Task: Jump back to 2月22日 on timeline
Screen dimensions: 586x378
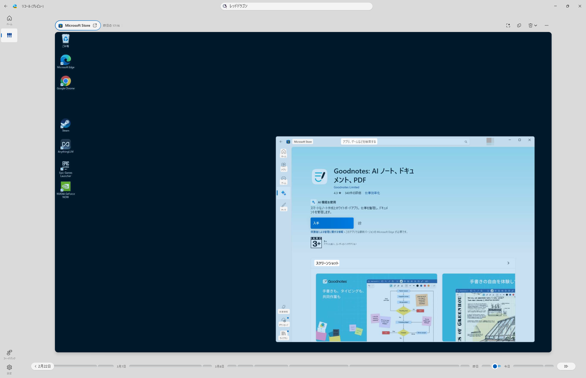Action: [x=43, y=366]
